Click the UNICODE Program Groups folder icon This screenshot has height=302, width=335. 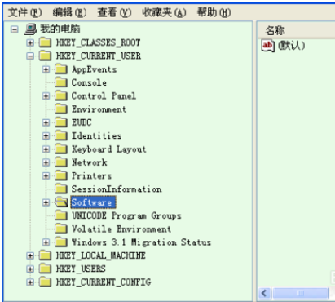point(61,215)
